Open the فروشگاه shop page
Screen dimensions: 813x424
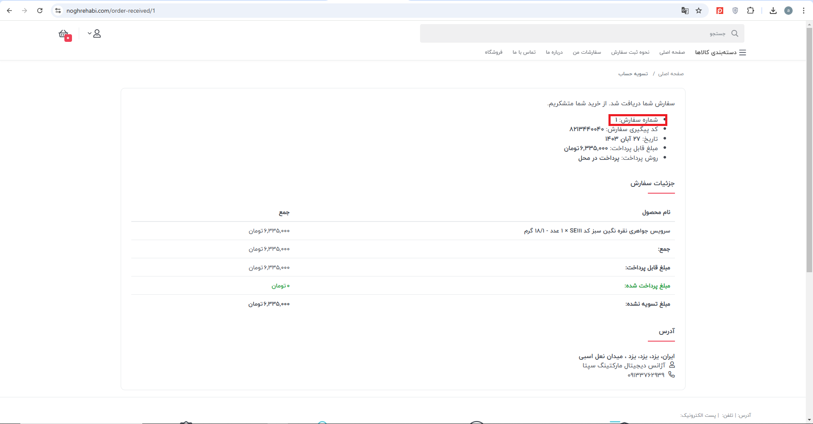click(494, 52)
